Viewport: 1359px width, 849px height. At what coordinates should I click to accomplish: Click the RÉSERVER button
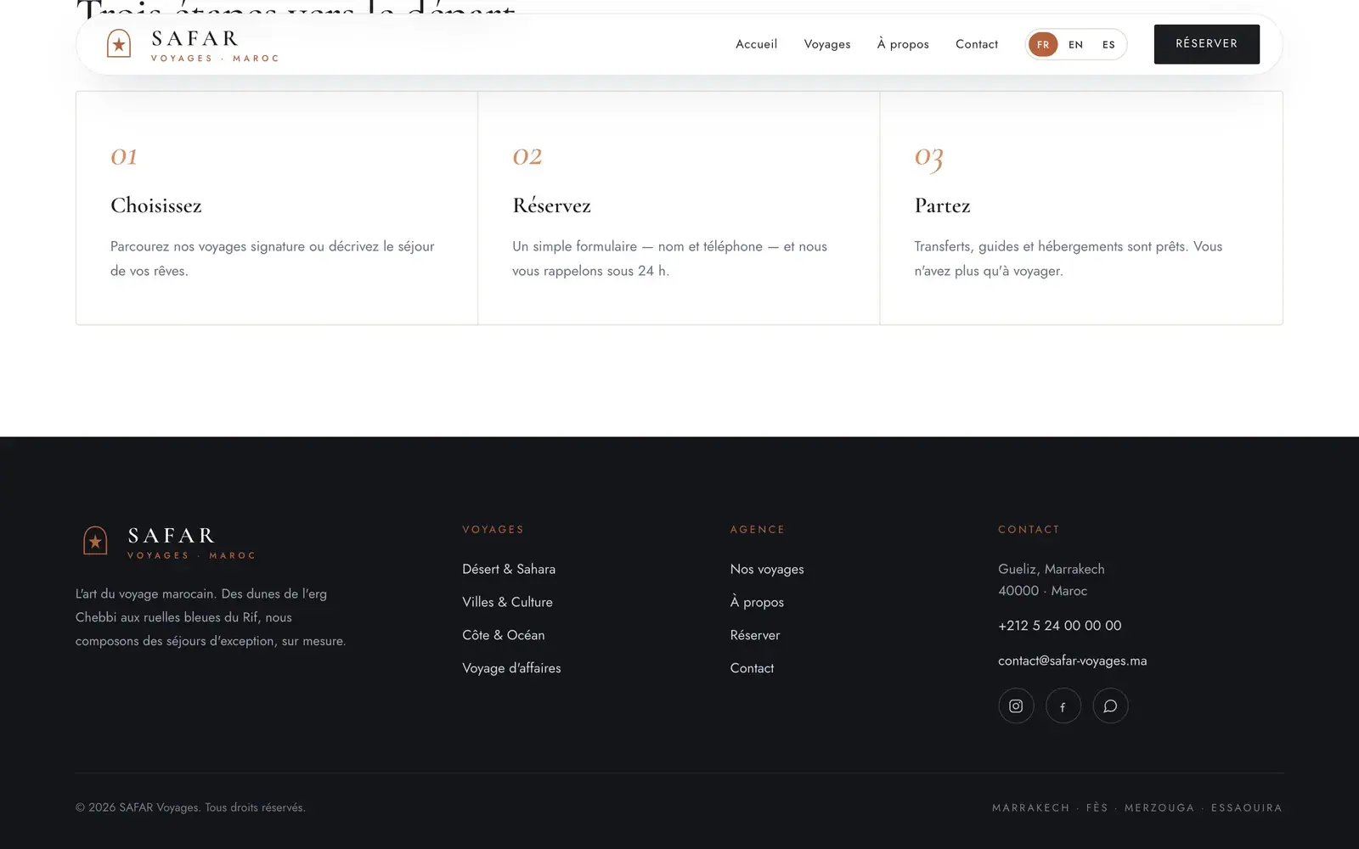1206,44
